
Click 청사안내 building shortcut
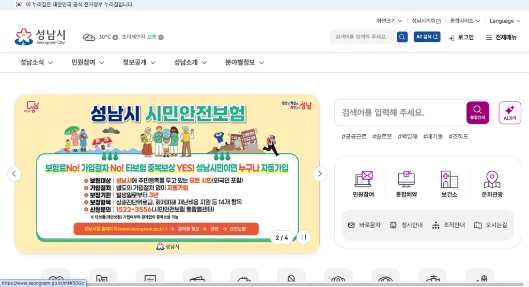click(x=406, y=225)
